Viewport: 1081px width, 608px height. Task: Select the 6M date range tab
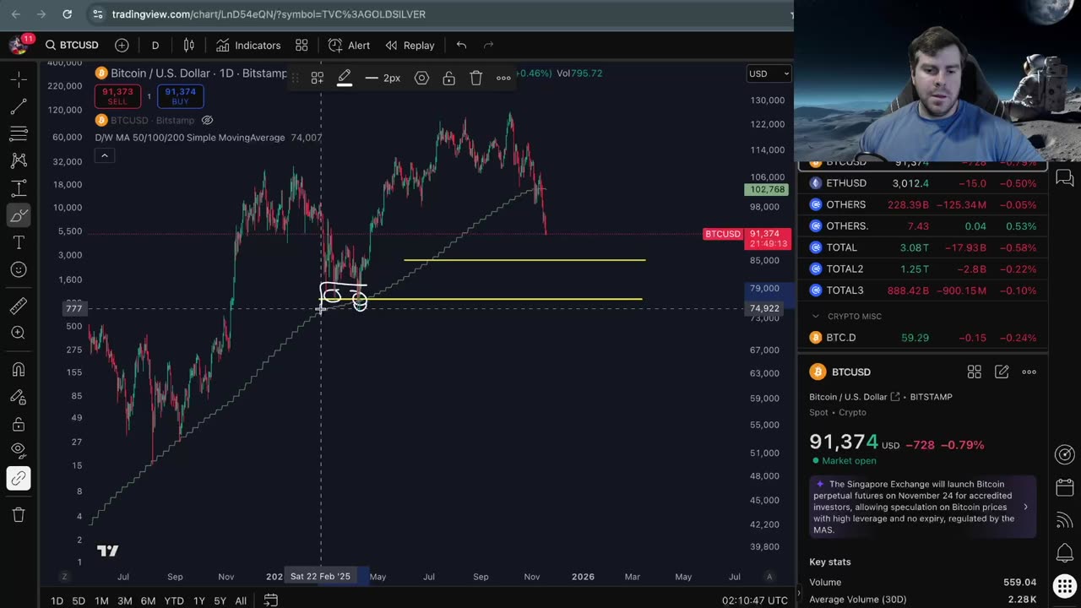(148, 600)
